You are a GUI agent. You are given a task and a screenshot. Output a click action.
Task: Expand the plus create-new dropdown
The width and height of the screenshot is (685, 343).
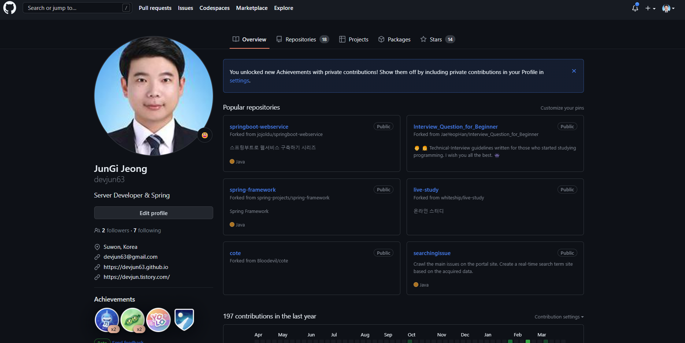[x=650, y=8]
